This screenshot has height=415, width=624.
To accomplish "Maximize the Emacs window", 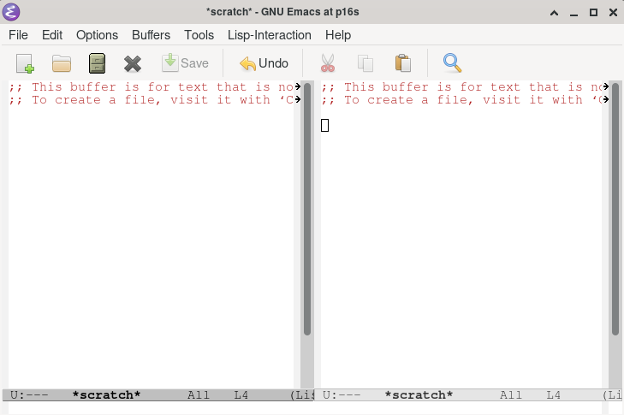I will (593, 13).
